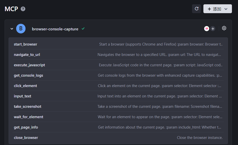
Task: Select the take_screenshot tool
Action: (28, 107)
